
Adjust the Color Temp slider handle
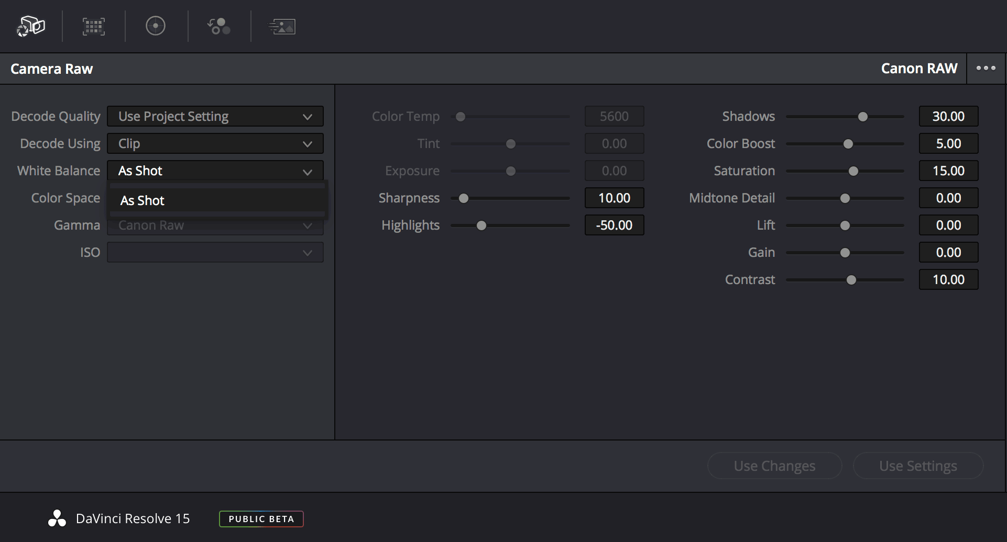pos(461,117)
